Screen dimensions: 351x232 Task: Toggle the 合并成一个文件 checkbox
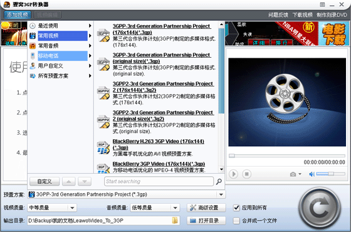click(x=236, y=221)
